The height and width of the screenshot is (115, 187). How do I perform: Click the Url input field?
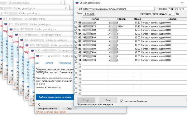coord(118,9)
